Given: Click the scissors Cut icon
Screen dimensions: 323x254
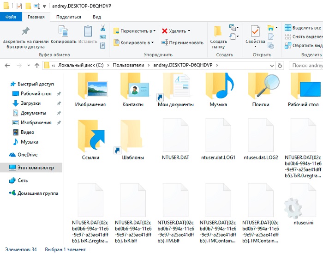Looking at the screenshot, I should (x=102, y=28).
